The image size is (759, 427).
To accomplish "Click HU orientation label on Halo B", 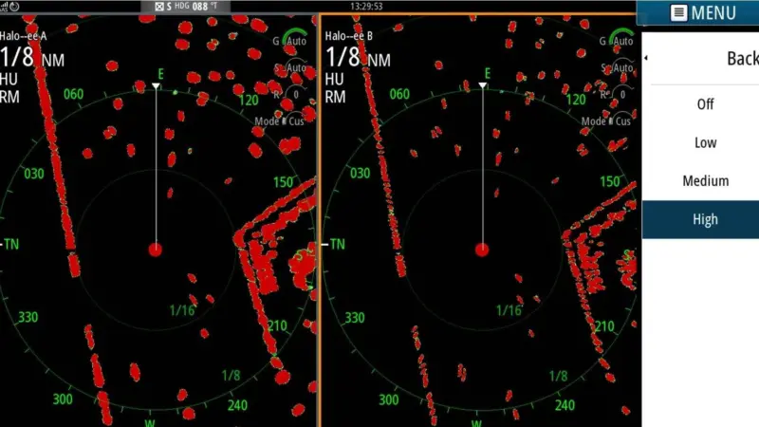I will [x=334, y=79].
